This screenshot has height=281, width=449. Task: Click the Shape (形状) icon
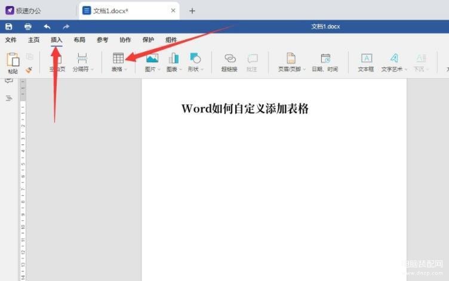pos(195,58)
